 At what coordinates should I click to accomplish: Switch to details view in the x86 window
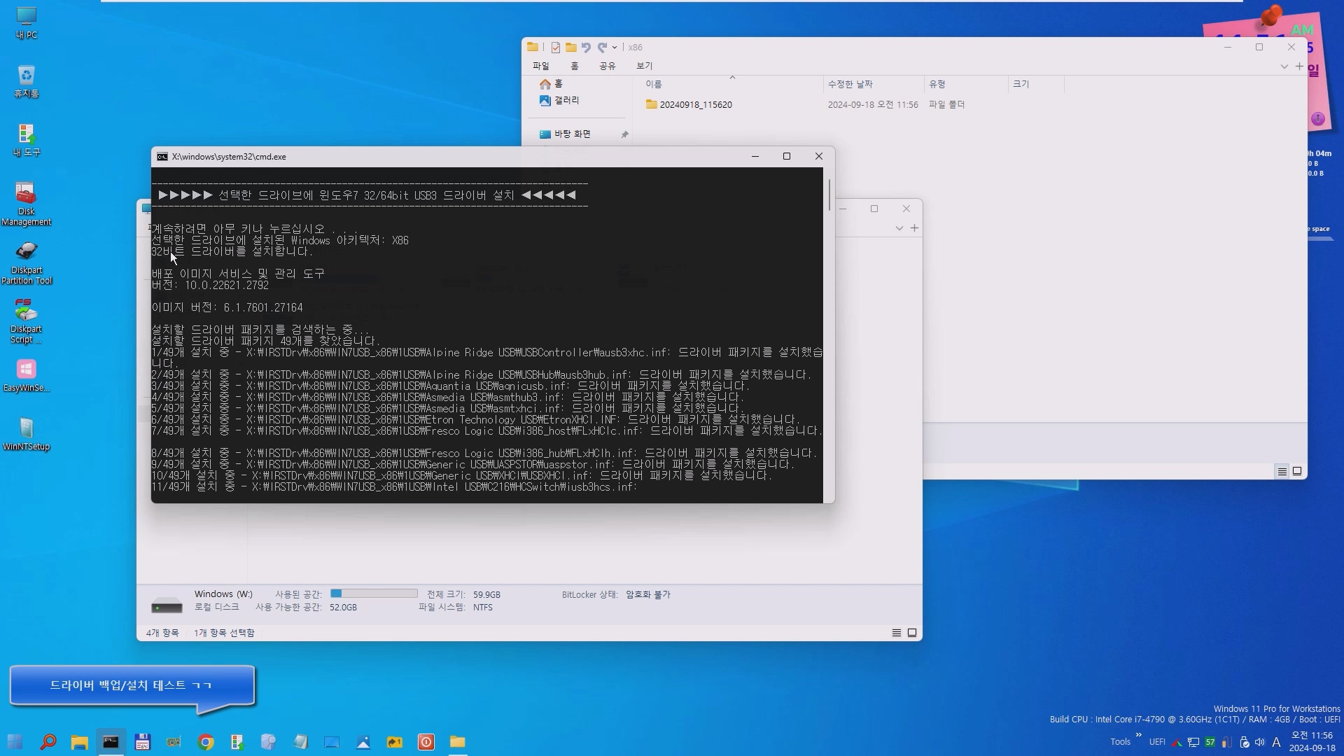point(1282,471)
